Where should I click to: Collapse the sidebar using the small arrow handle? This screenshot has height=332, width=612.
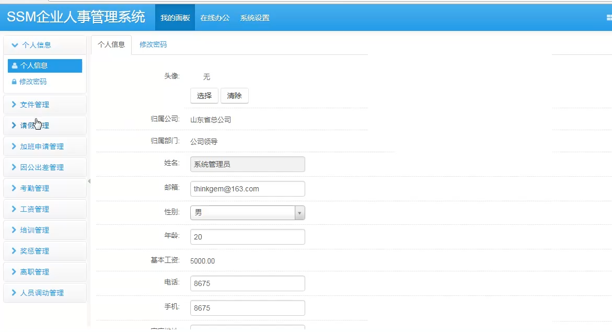(89, 181)
